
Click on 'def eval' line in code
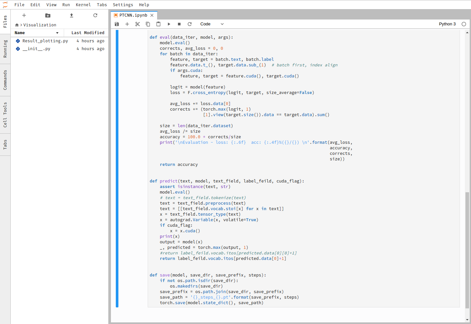click(x=191, y=37)
